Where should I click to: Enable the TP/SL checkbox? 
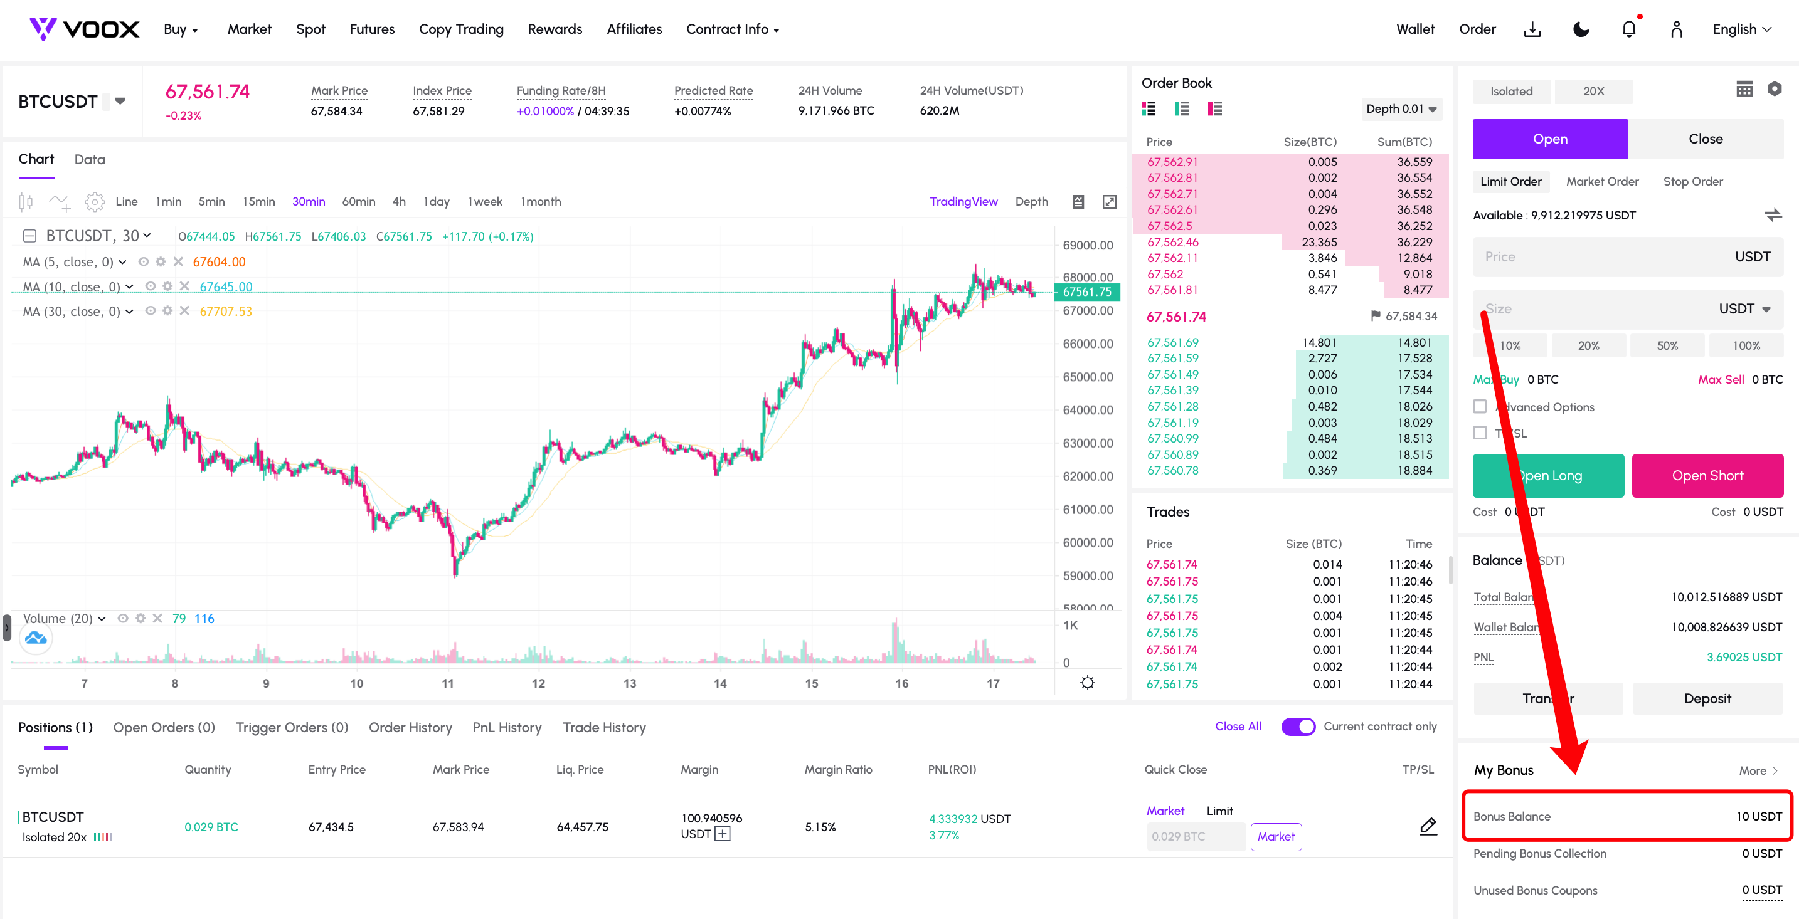[x=1480, y=433]
